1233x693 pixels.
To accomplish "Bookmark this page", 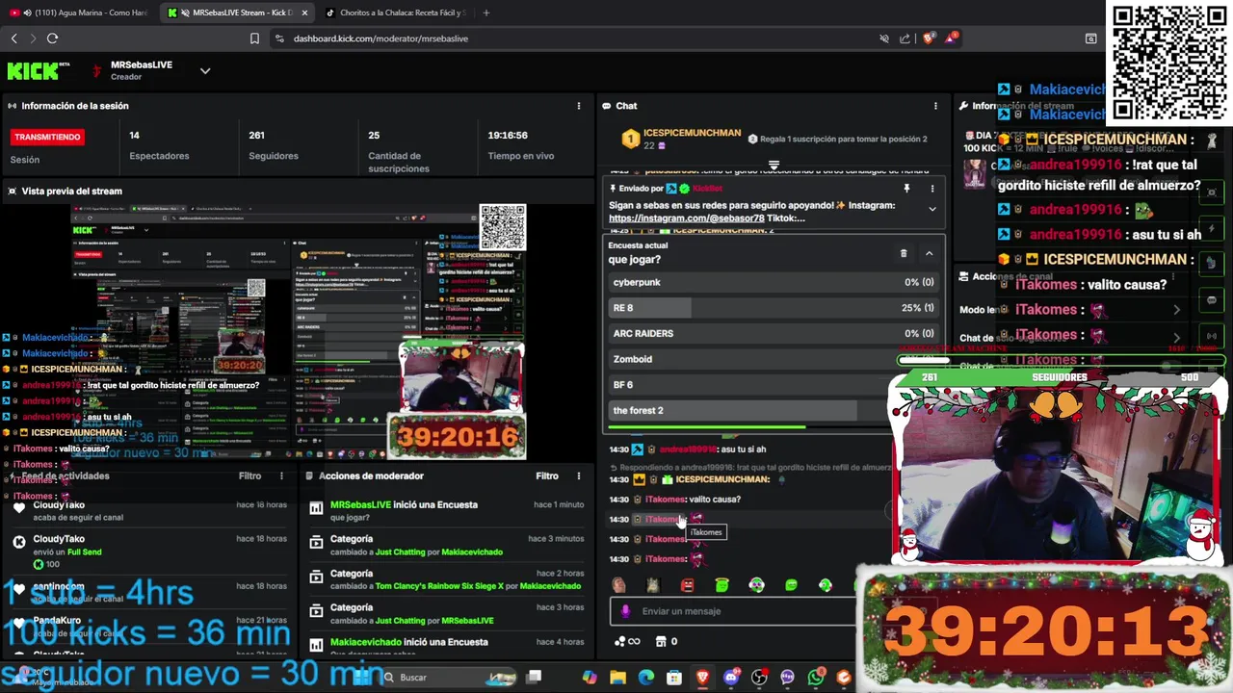I will 254,38.
